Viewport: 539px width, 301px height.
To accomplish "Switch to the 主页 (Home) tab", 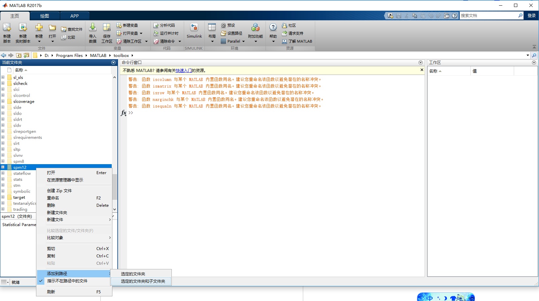I will click(15, 16).
